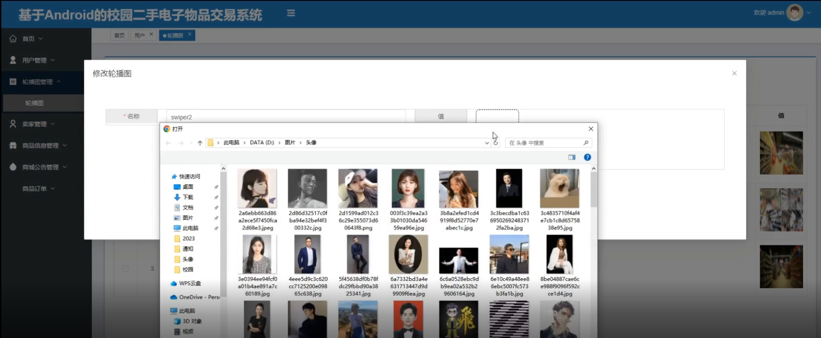
Task: Select 3D 对象 in the navigation tree
Action: (192, 321)
